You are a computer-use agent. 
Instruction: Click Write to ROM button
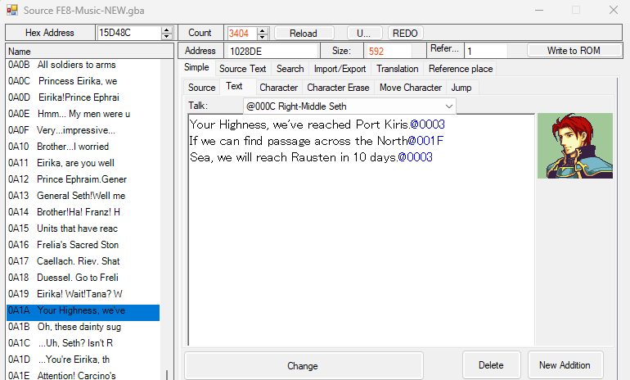click(573, 51)
